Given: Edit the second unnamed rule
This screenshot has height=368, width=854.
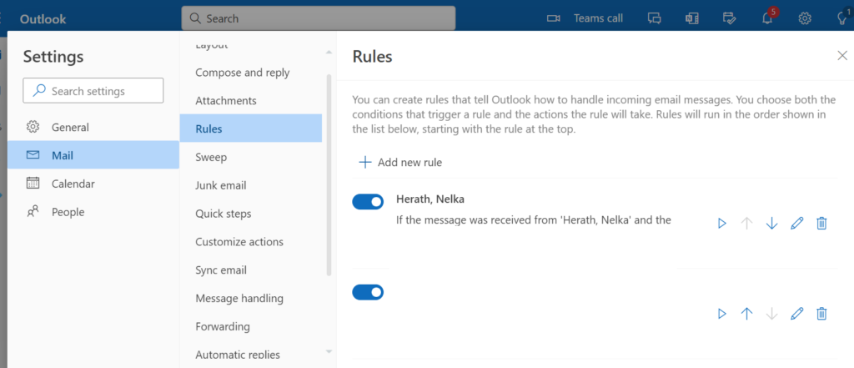Looking at the screenshot, I should pyautogui.click(x=796, y=314).
